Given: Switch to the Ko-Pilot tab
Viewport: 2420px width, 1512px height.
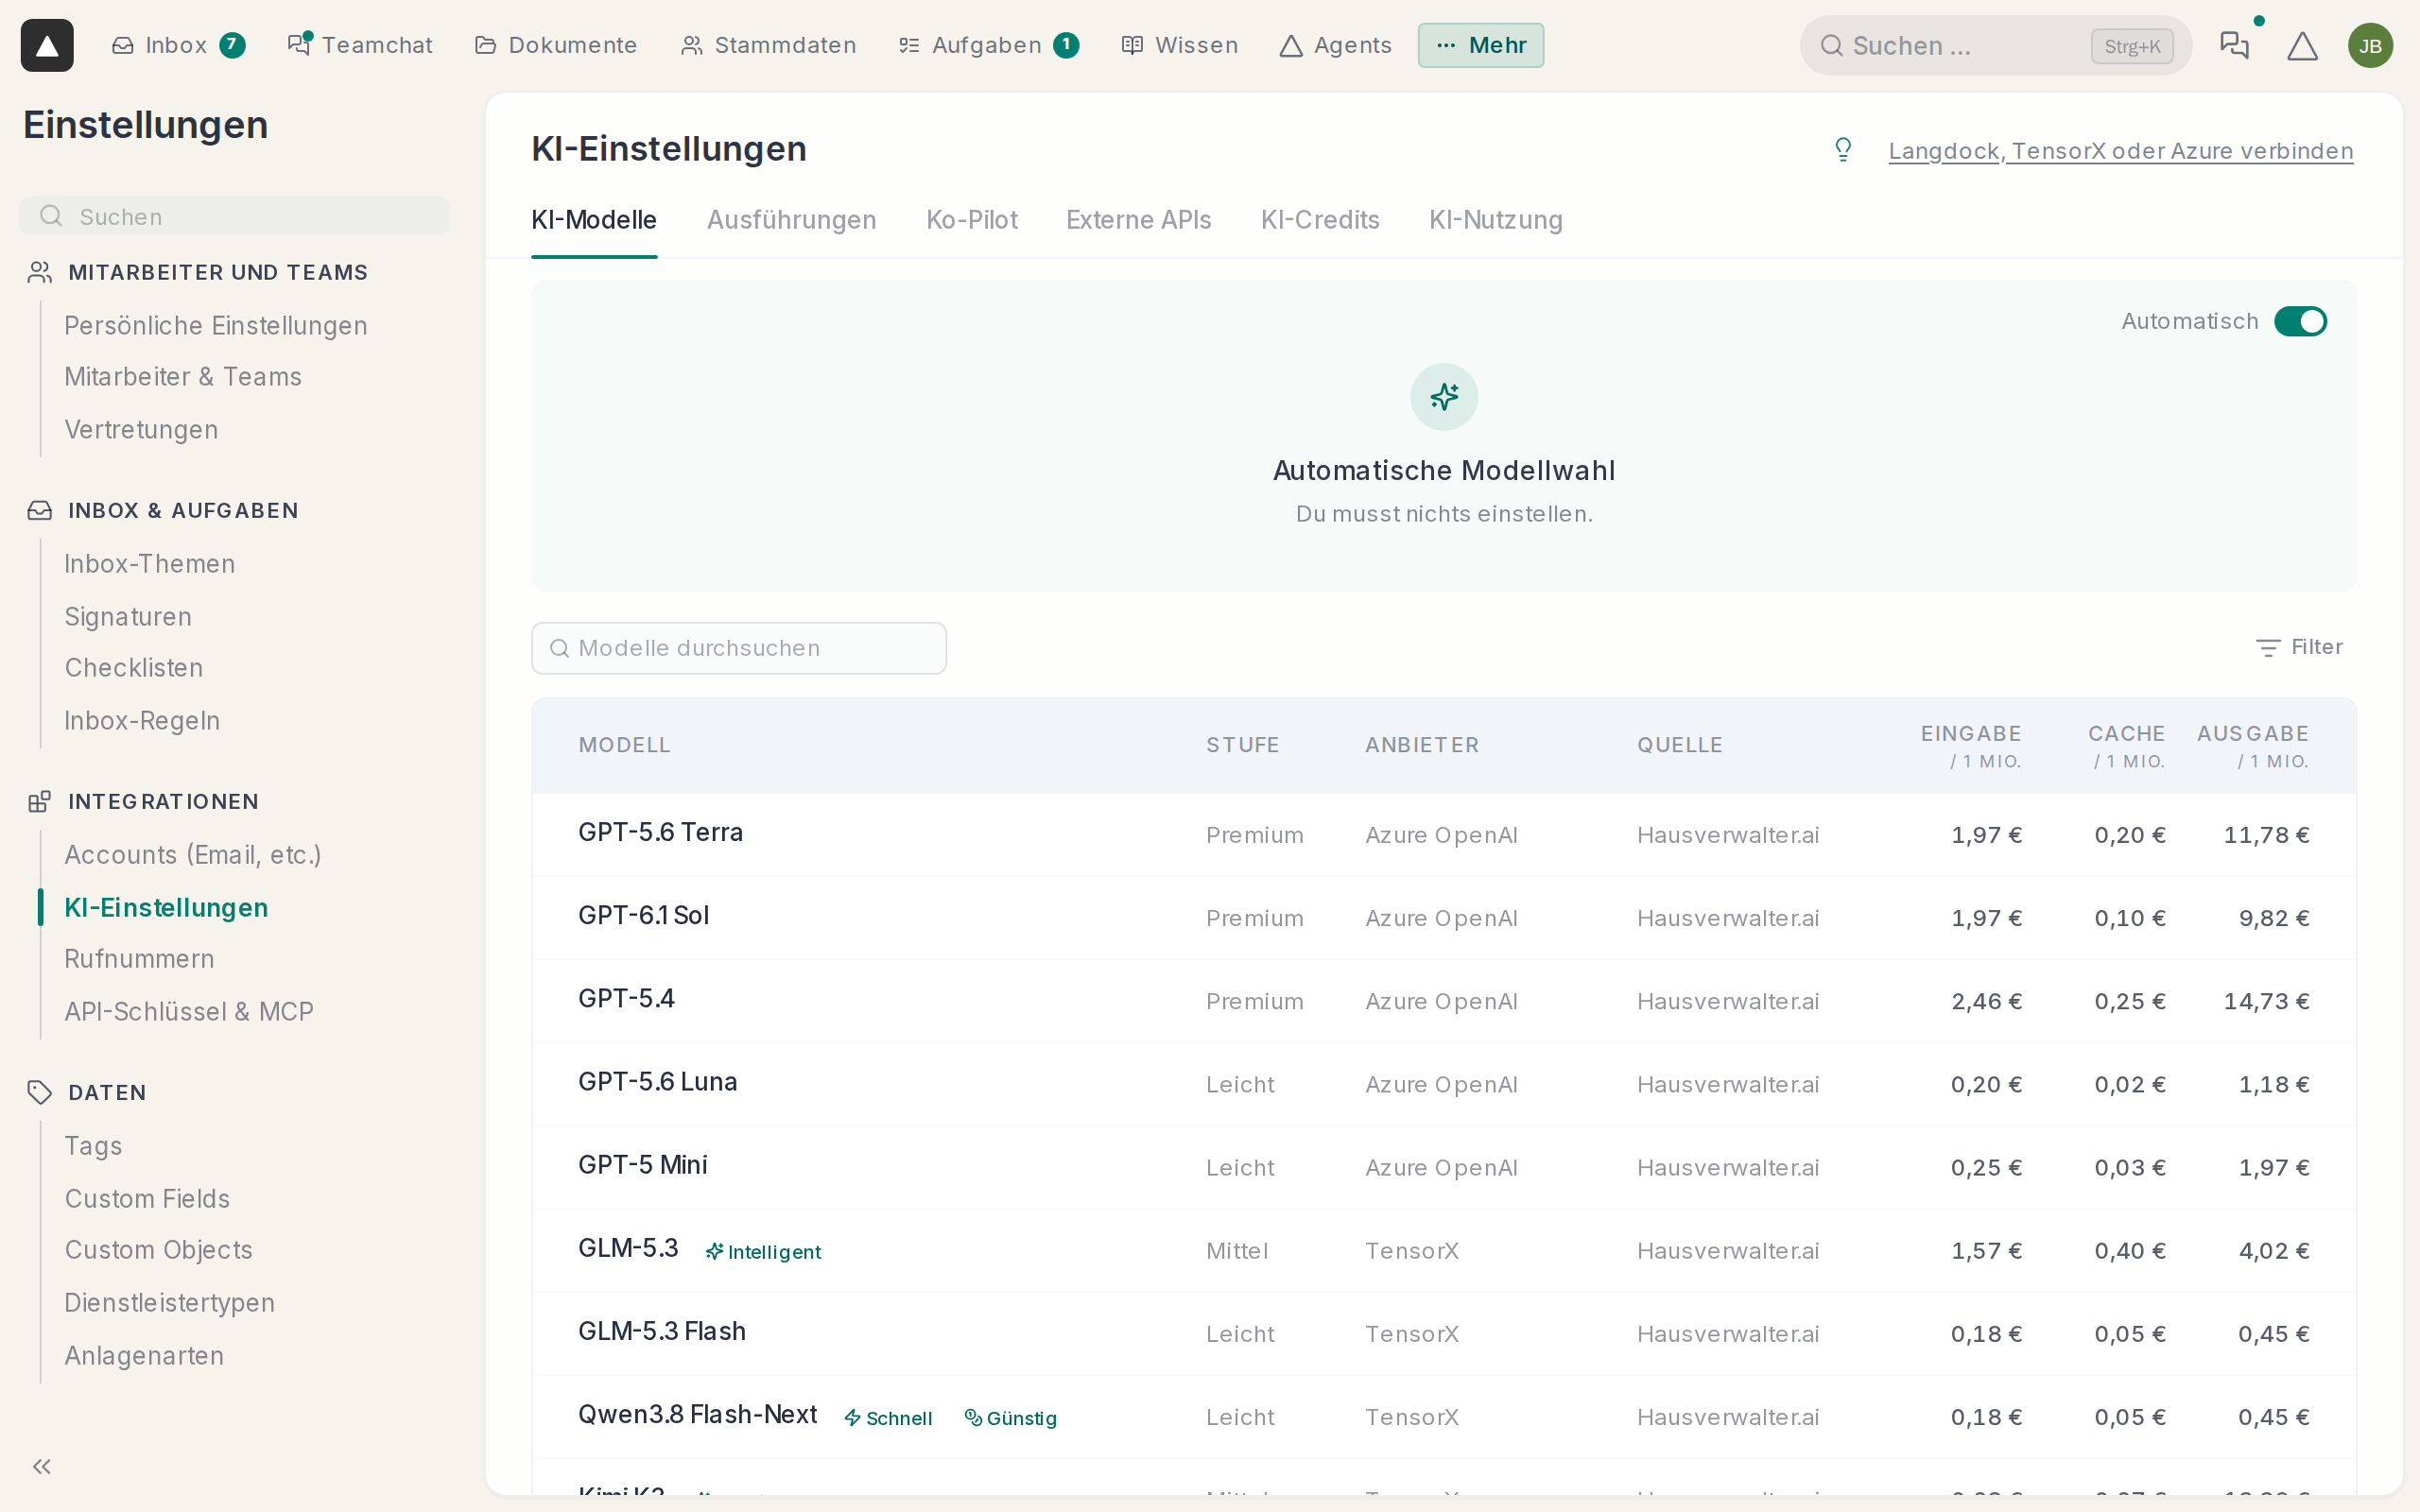Looking at the screenshot, I should 971,220.
